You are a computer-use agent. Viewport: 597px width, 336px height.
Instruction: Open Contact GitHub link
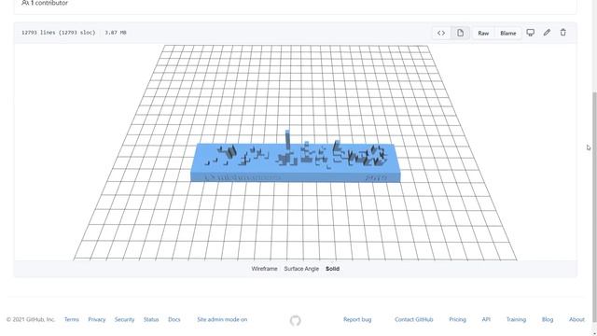tap(414, 319)
